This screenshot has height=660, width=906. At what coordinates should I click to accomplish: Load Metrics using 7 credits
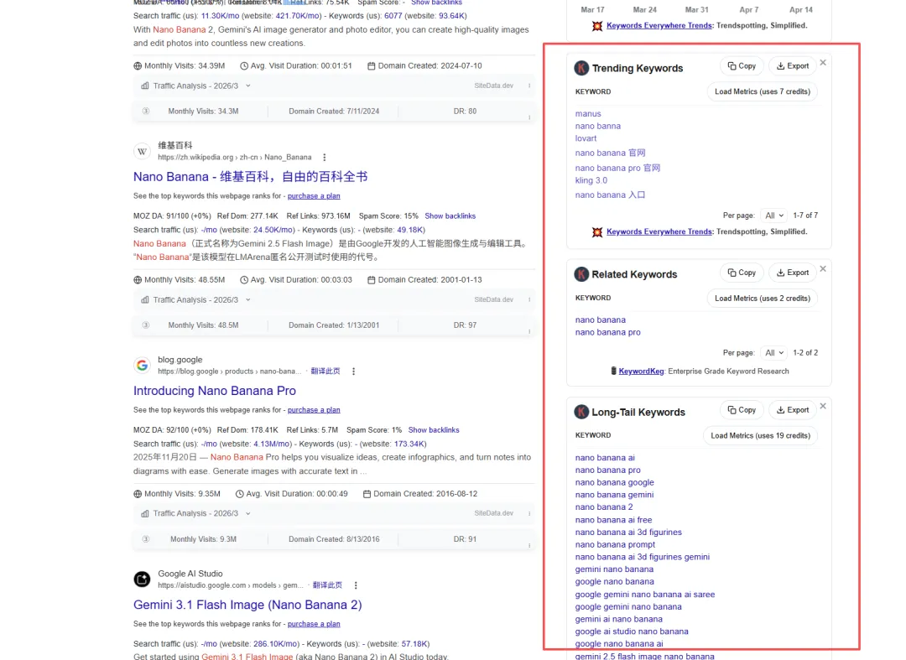point(762,91)
